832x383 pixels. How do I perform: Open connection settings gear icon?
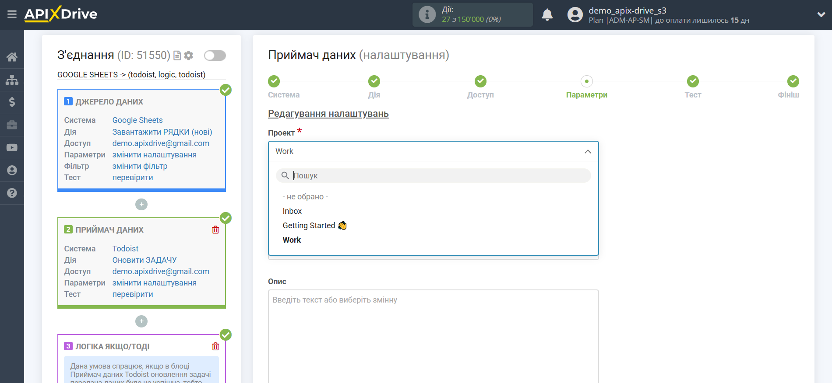point(189,55)
